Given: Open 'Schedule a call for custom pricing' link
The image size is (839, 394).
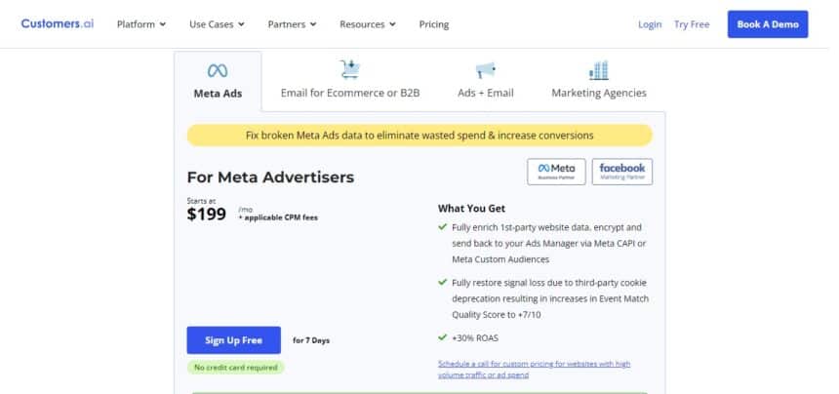Looking at the screenshot, I should (534, 370).
